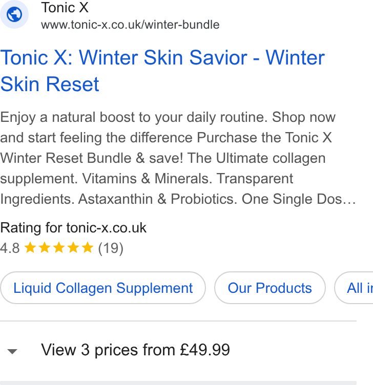373x385 pixels.
Task: Click the middle rating star
Action: (59, 247)
